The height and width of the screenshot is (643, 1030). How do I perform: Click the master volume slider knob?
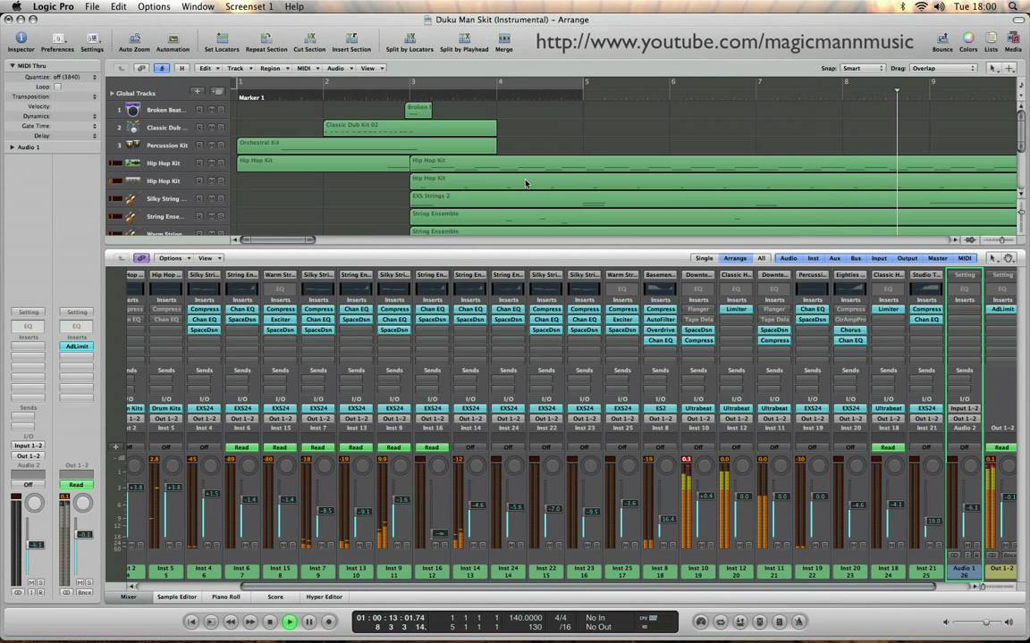[x=986, y=622]
